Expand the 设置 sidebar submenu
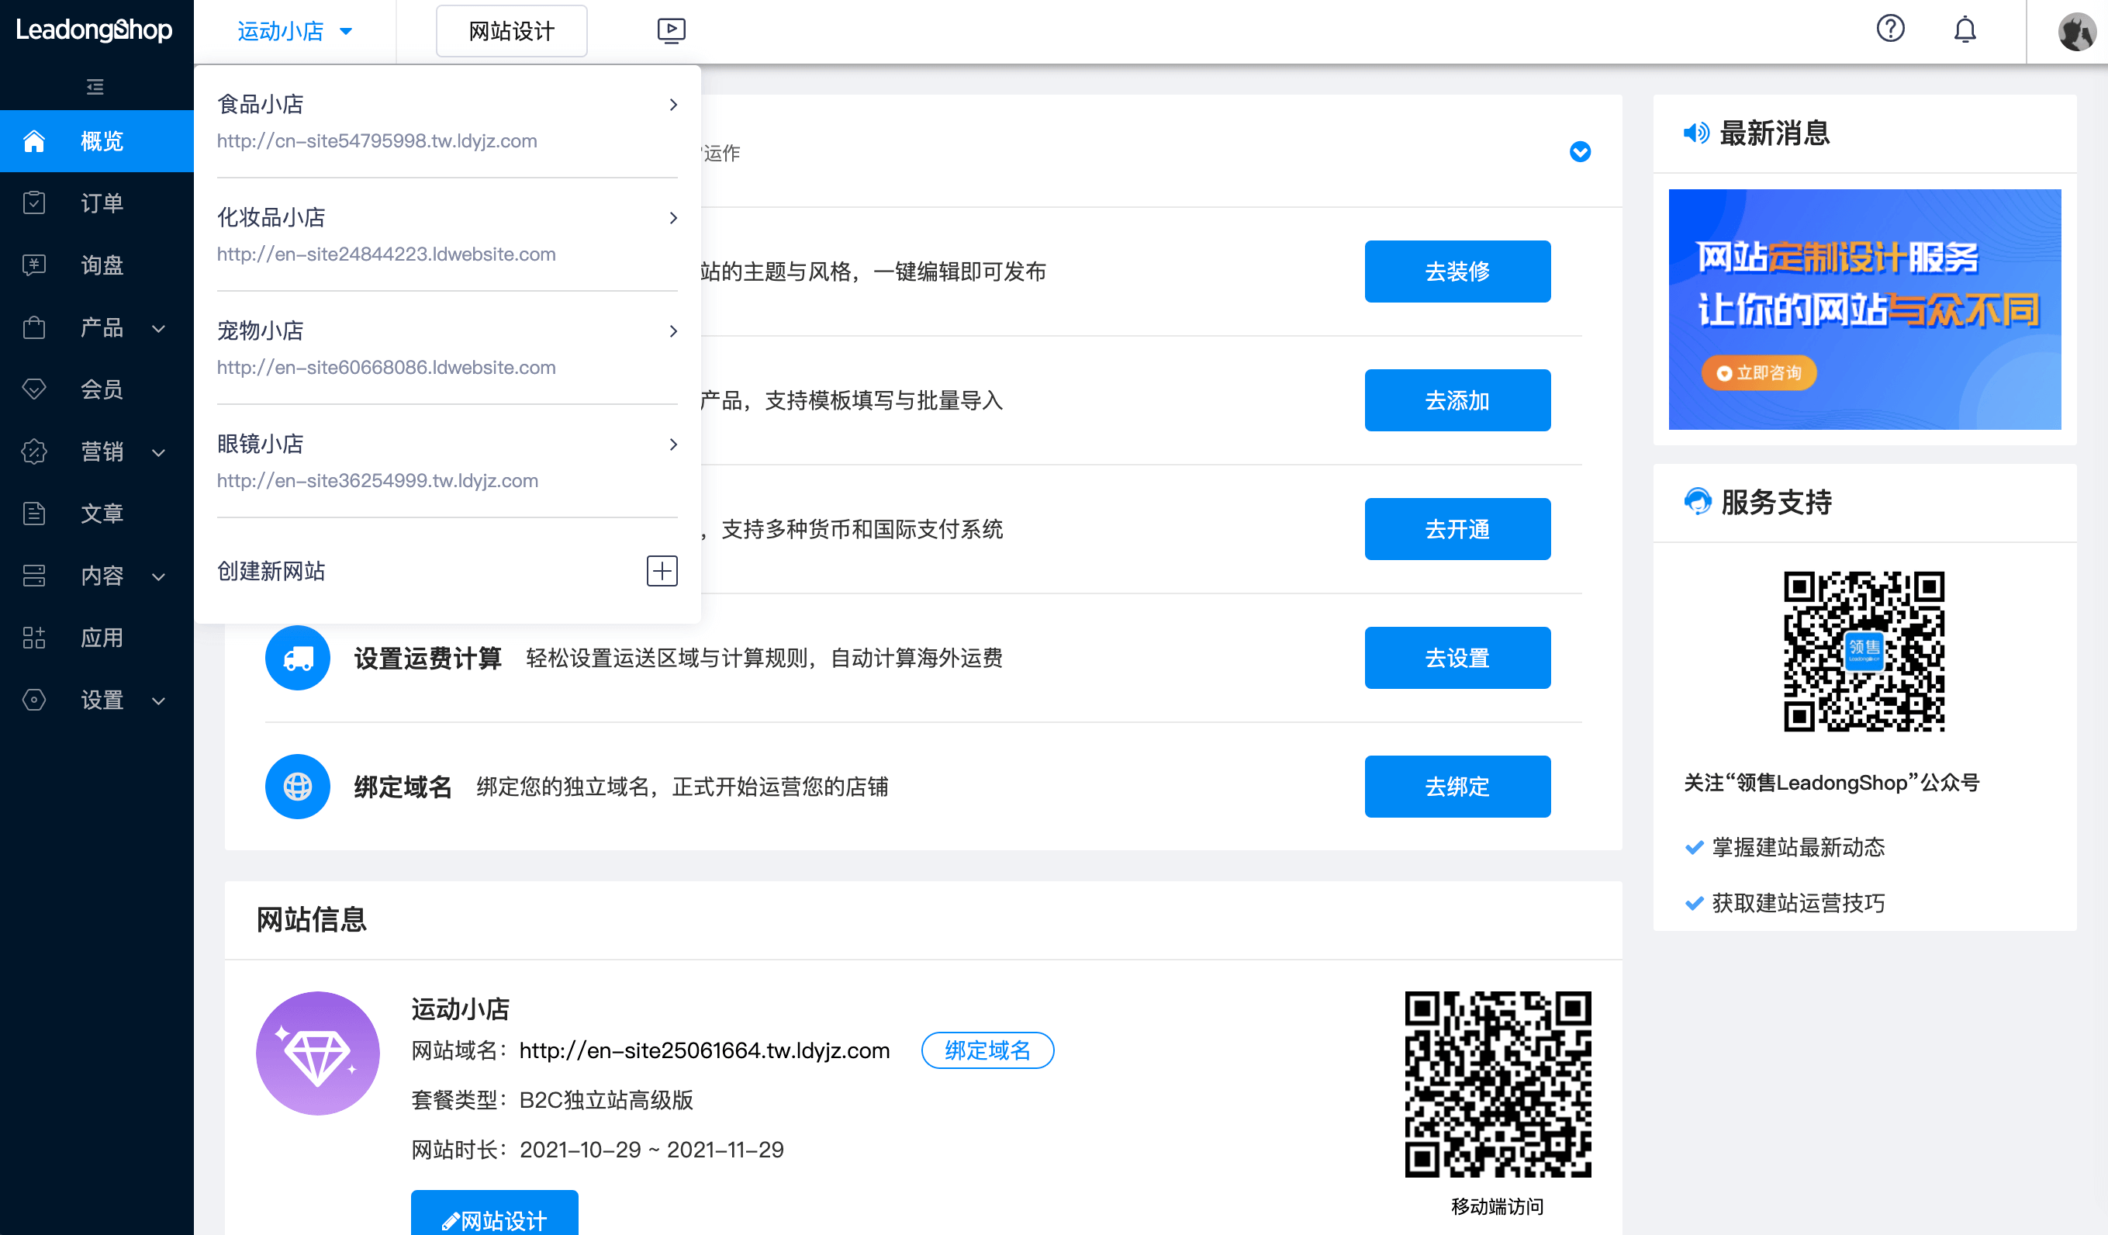 point(159,701)
